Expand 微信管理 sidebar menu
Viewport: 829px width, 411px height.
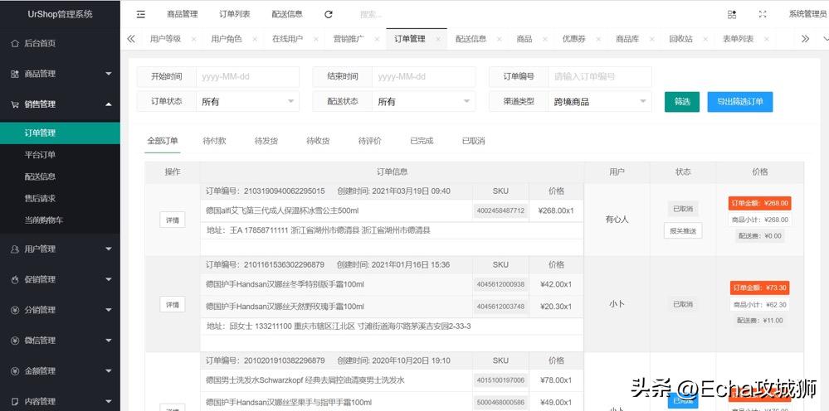pos(60,341)
